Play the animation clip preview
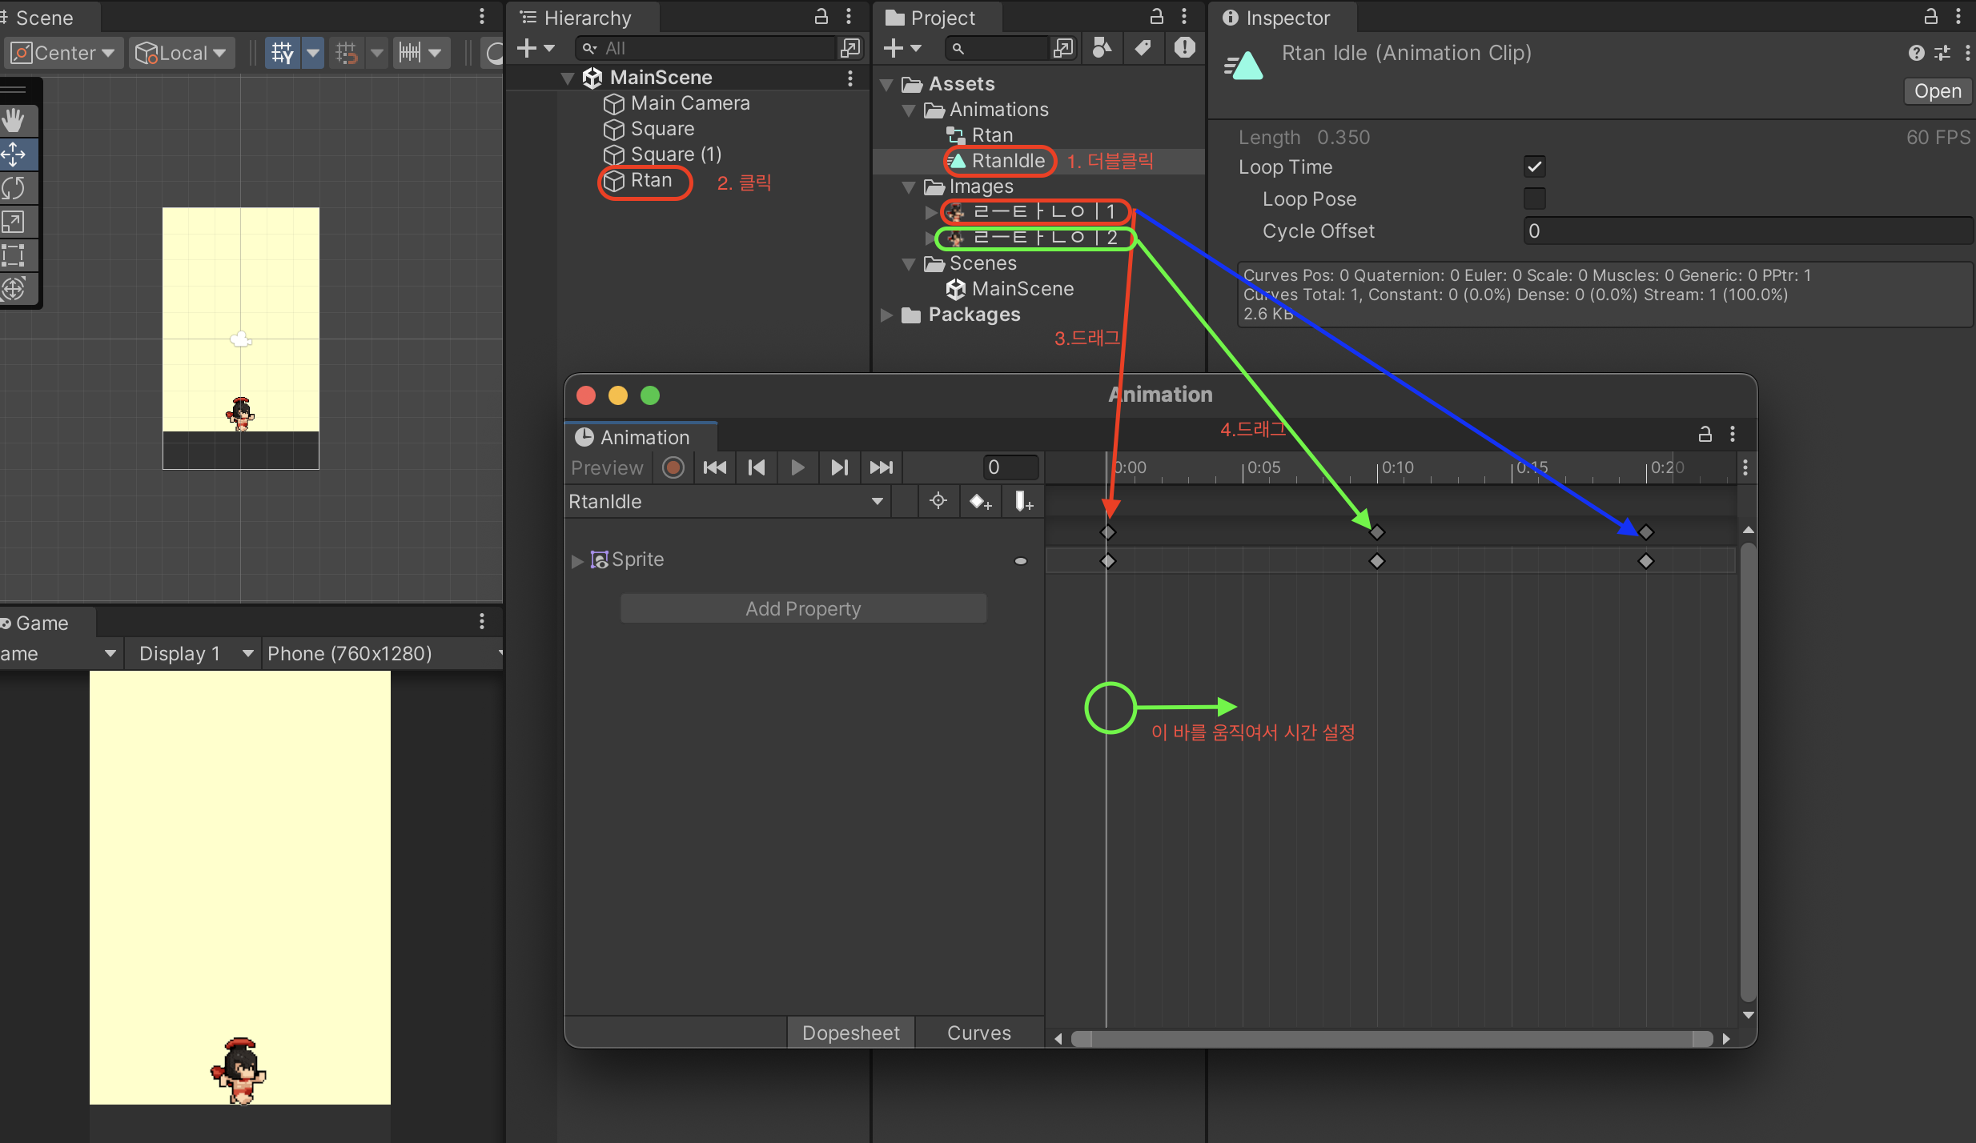 797,467
